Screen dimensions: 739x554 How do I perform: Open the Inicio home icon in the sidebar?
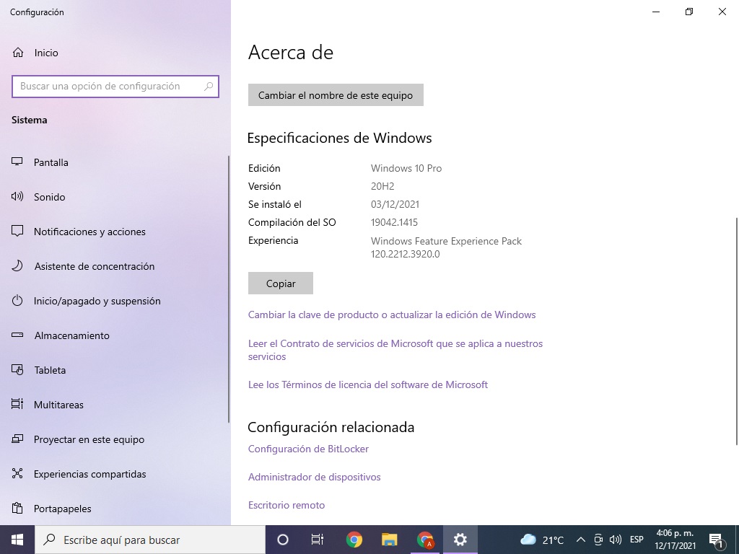click(18, 53)
